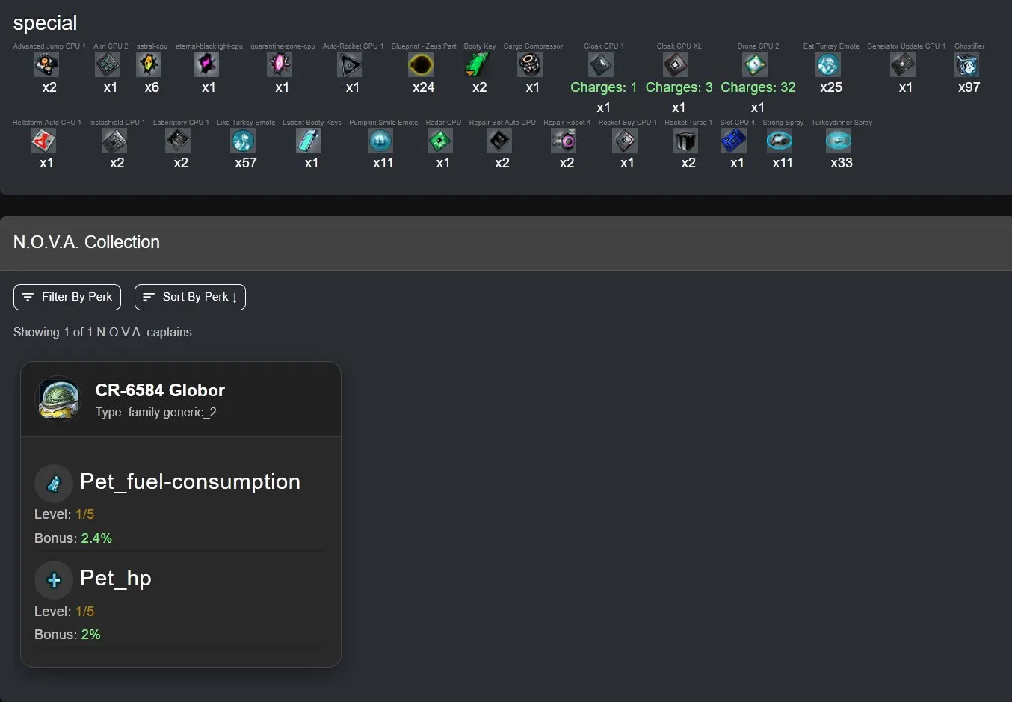
Task: Select the Rocket Turbo 1 icon
Action: pos(685,141)
